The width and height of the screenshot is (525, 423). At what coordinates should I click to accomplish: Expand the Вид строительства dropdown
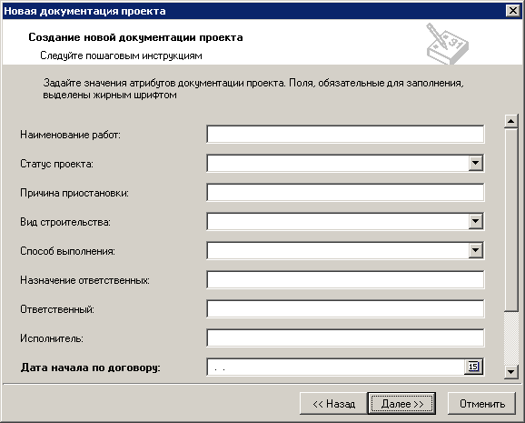[475, 221]
